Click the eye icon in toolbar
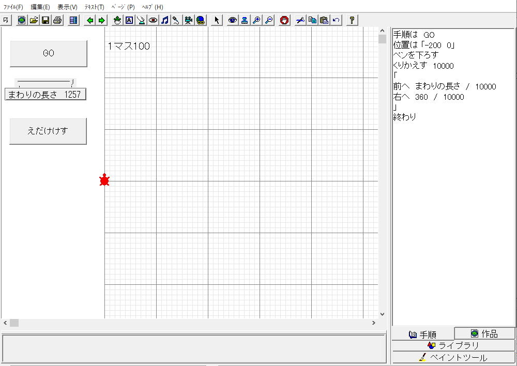Screen dimensions: 517x366 coord(233,20)
